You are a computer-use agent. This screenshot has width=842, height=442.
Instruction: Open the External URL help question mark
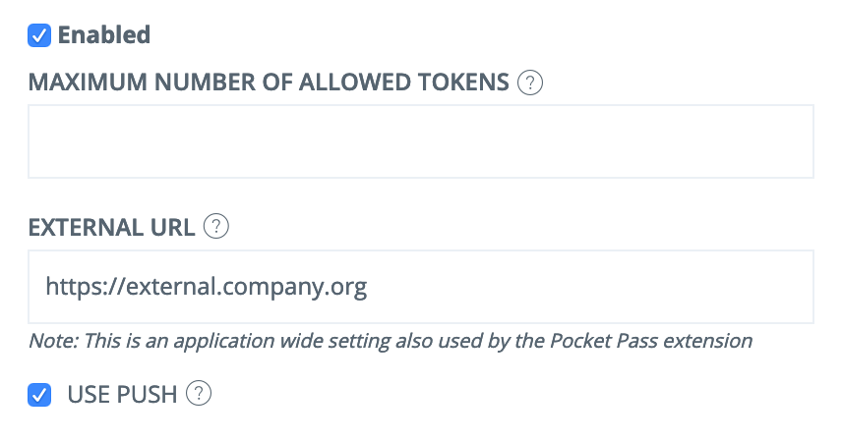(216, 226)
